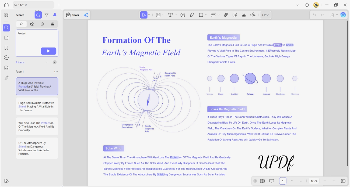350x187 pixels.
Task: Click the page number field showing 1
Action: pyautogui.click(x=283, y=181)
